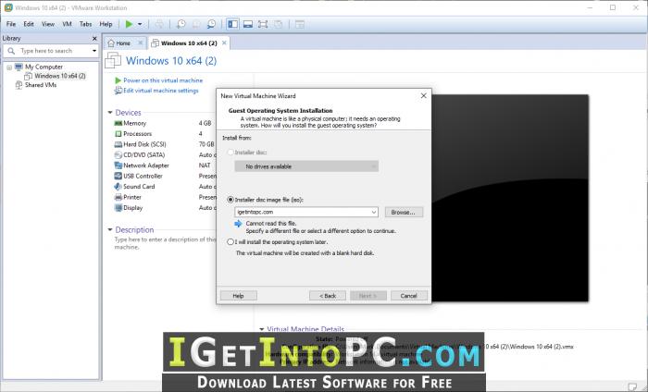Viewport: 648px width, 392px height.
Task: Open the No drives available dropdown
Action: point(306,166)
